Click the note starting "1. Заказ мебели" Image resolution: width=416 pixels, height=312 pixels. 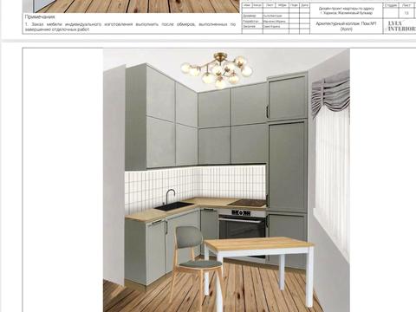pyautogui.click(x=130, y=27)
